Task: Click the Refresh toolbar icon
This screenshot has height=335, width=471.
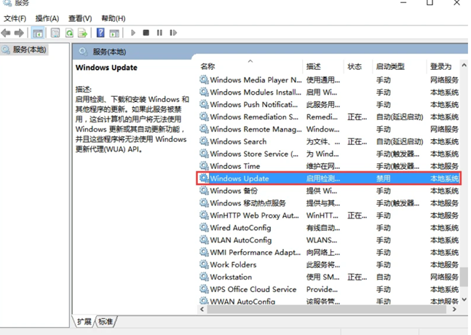Action: coord(69,33)
